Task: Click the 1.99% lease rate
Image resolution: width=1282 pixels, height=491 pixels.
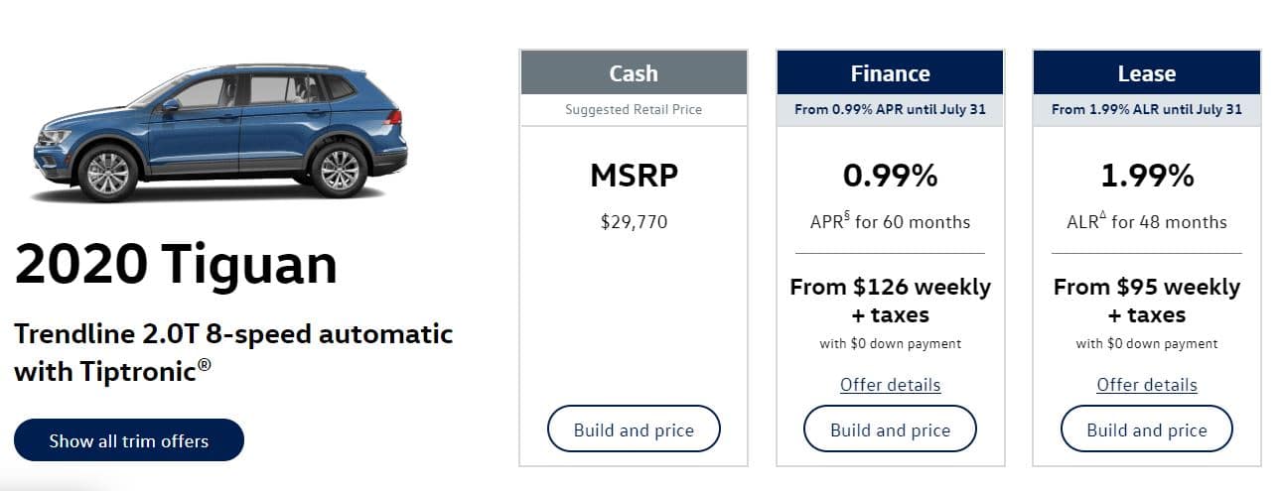Action: (1147, 176)
